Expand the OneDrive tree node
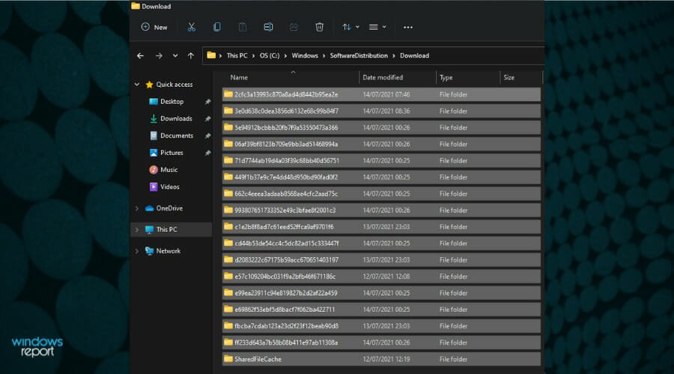674x374 pixels. click(137, 208)
